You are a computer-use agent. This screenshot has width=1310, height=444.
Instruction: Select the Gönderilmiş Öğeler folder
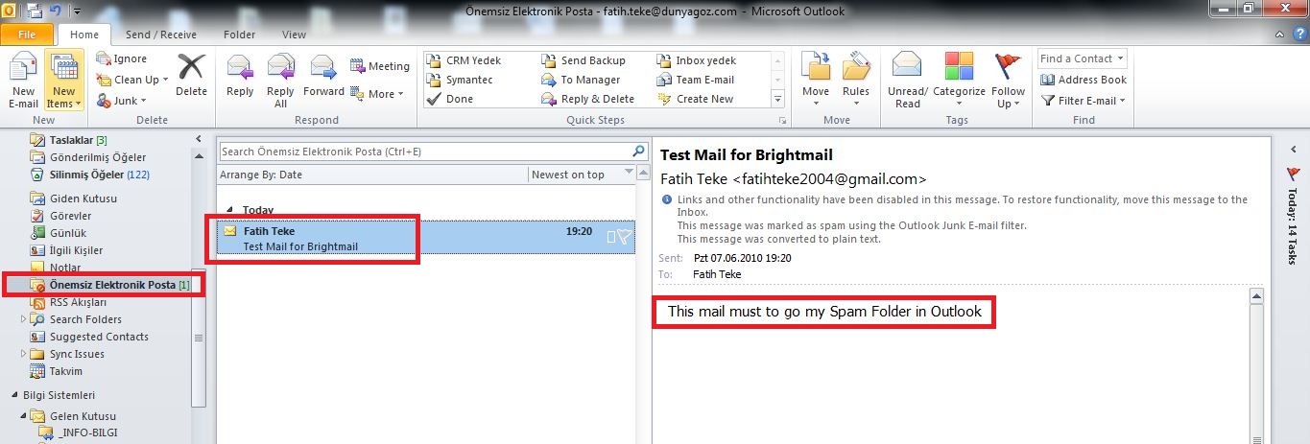[x=88, y=157]
